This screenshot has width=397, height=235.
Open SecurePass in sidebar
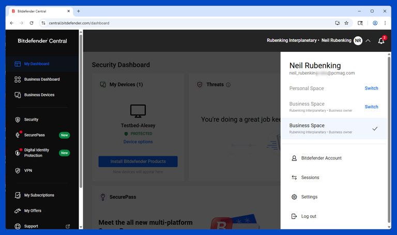pyautogui.click(x=34, y=135)
